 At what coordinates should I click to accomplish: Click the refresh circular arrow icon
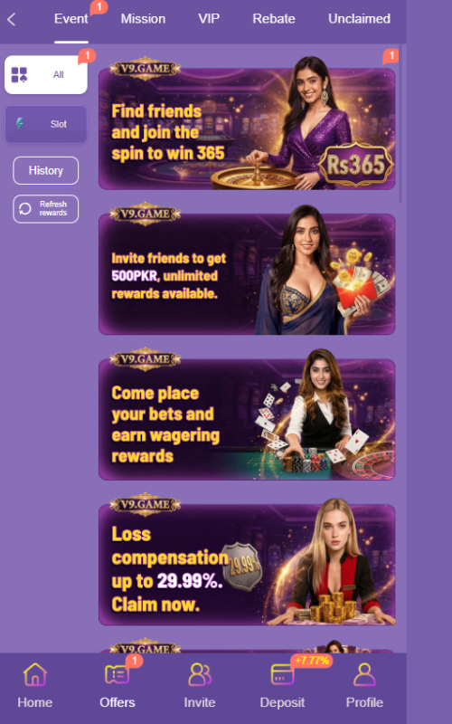[x=25, y=209]
